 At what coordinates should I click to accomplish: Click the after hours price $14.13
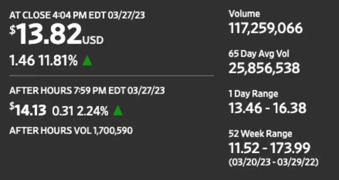click(x=28, y=110)
